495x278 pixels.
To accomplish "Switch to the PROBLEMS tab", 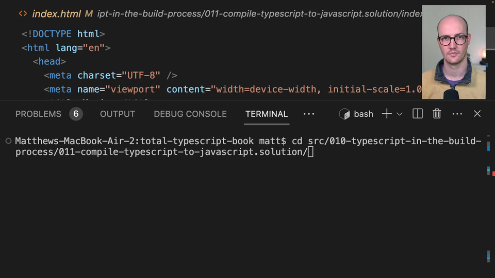I will coord(38,114).
